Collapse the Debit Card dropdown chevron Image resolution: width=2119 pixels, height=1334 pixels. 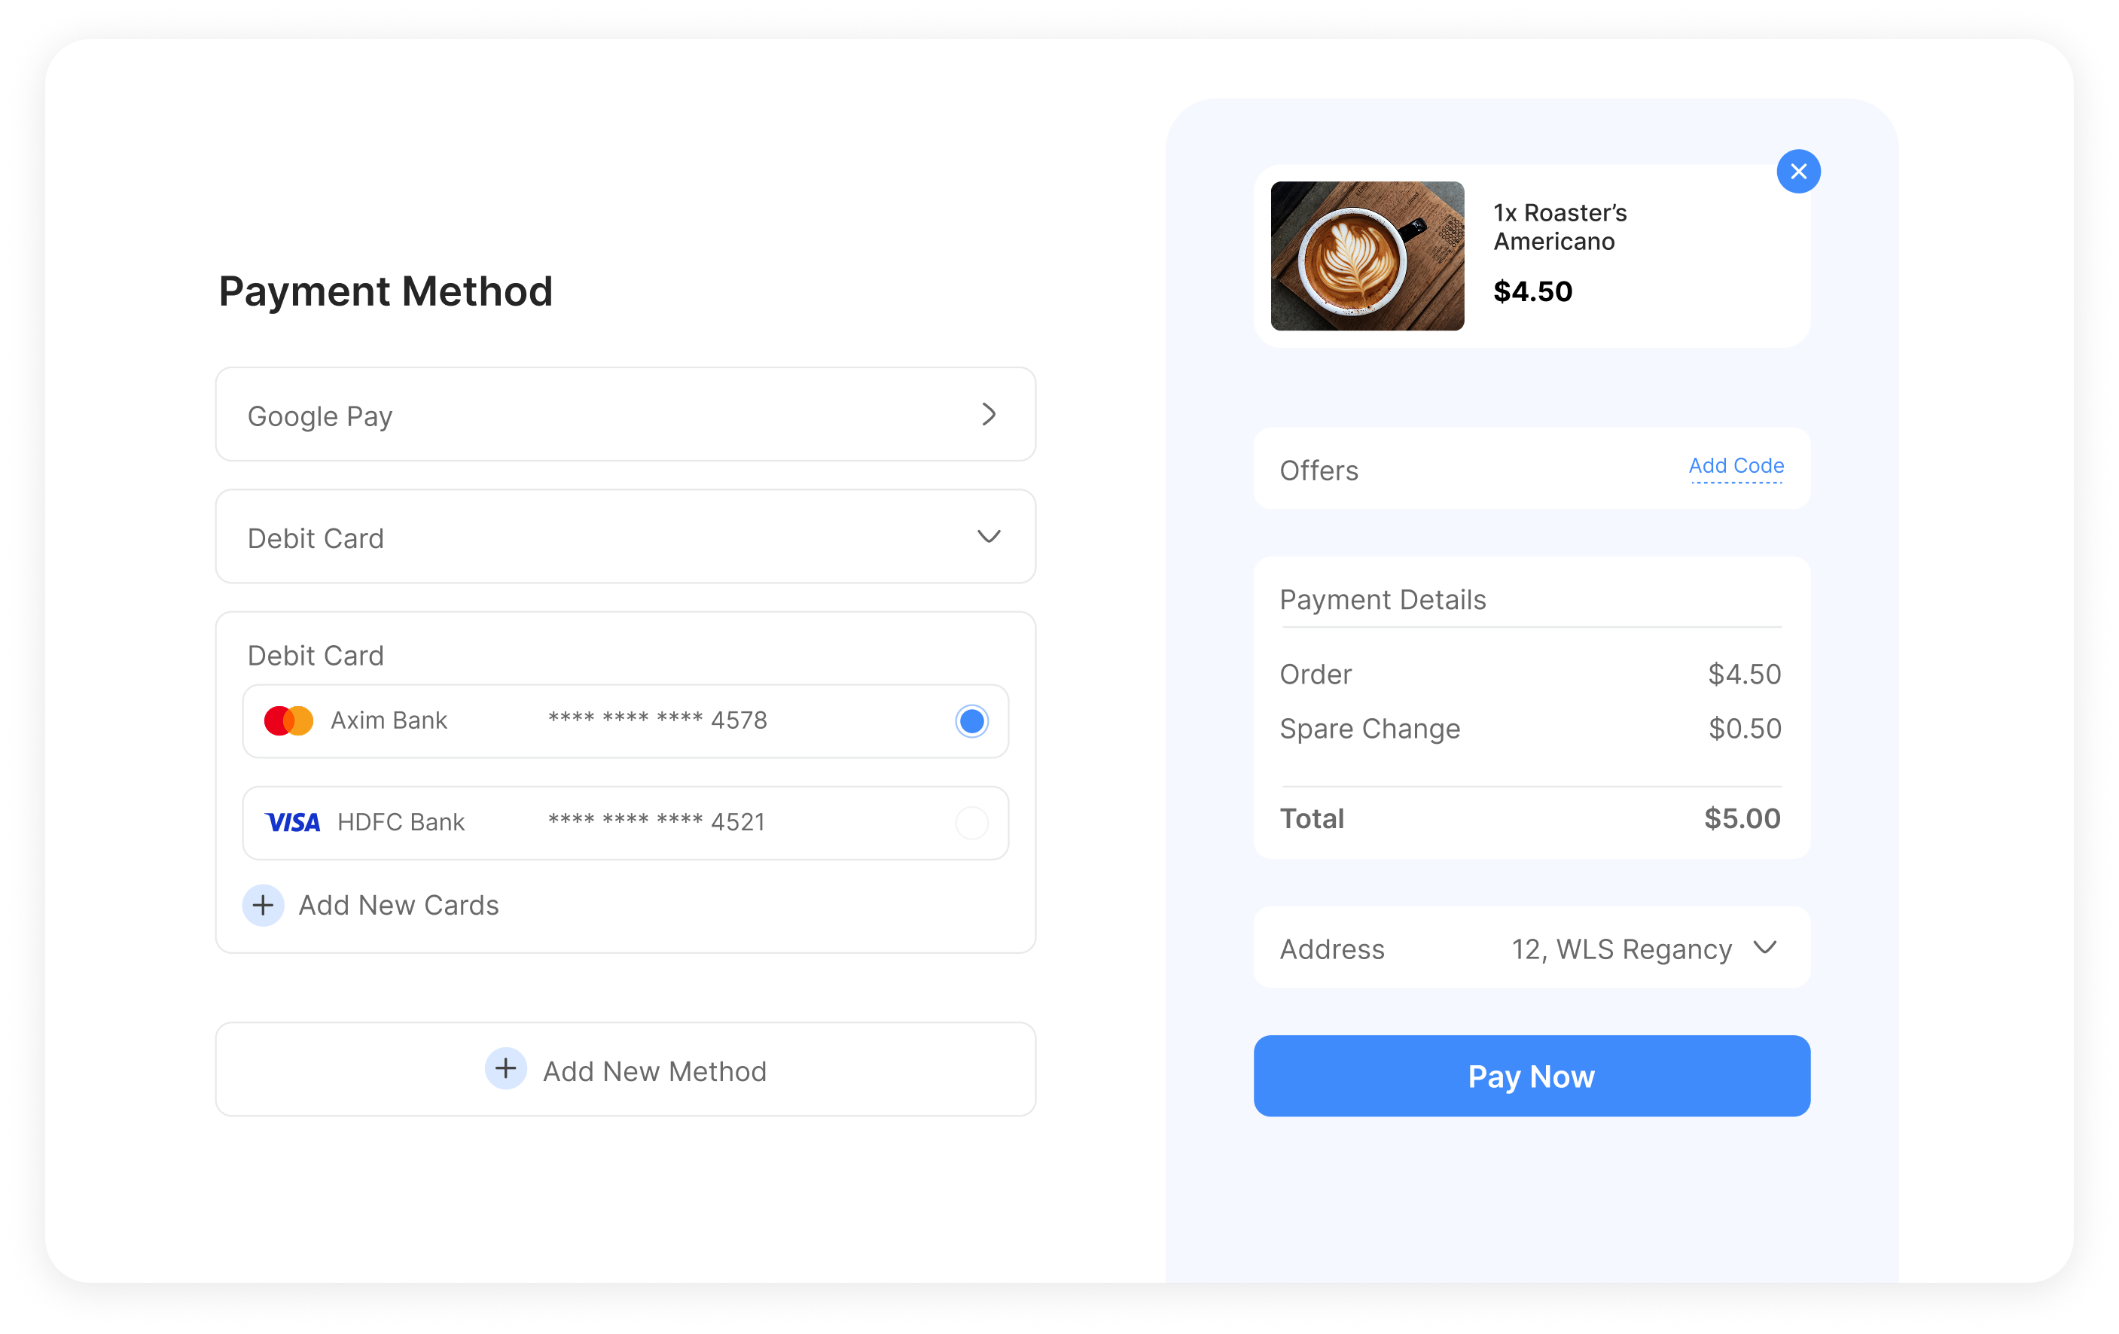tap(989, 537)
